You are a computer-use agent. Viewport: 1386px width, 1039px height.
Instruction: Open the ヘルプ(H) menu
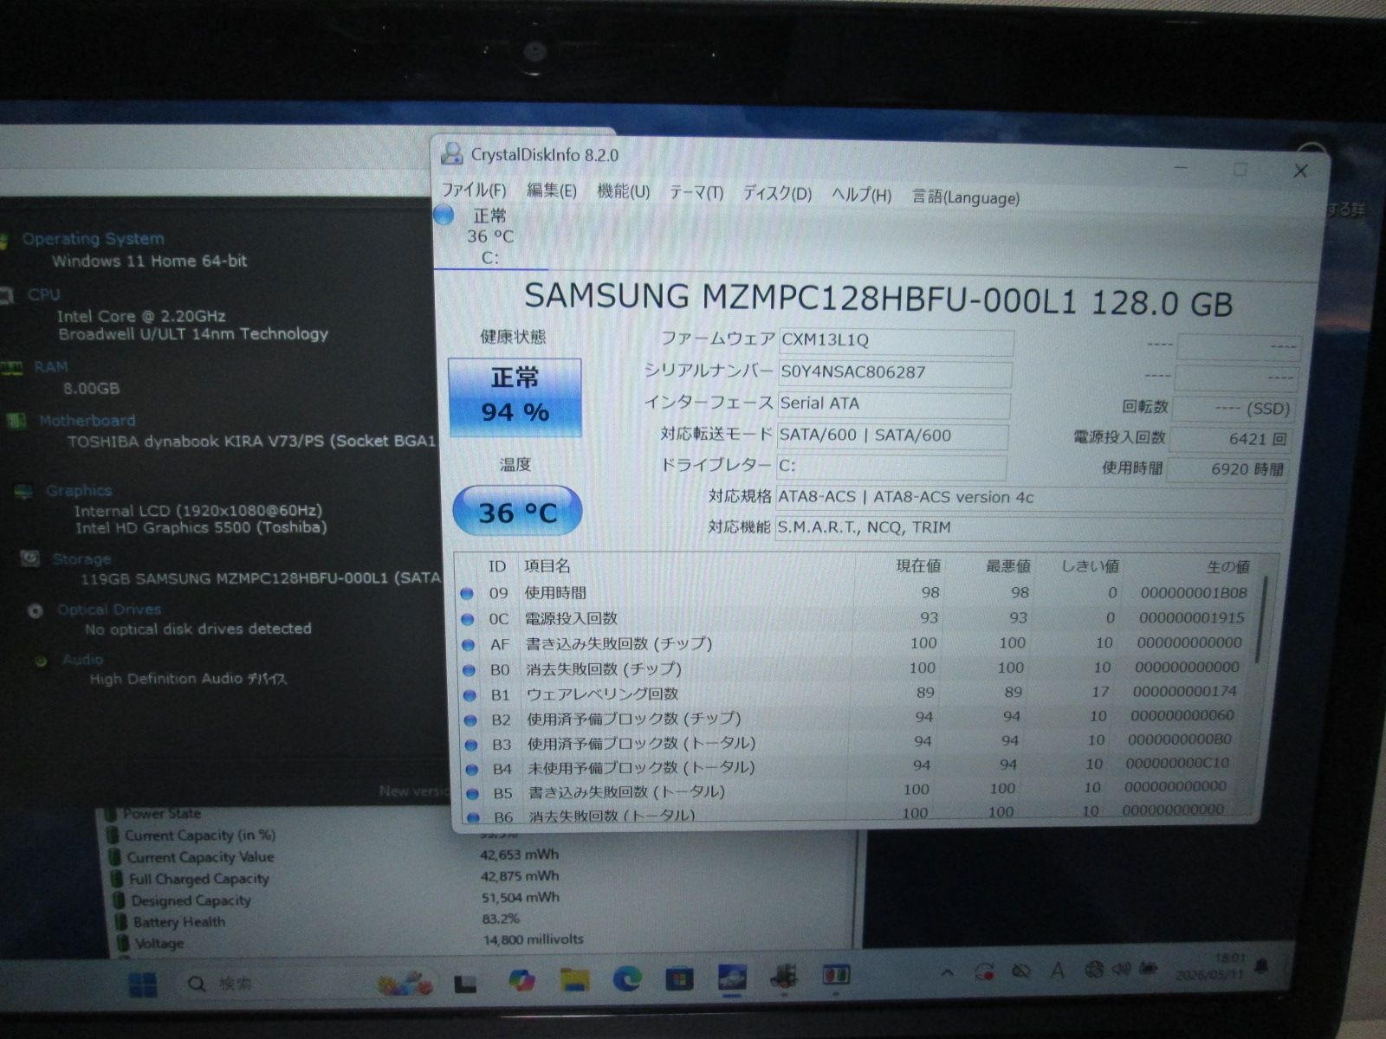point(862,195)
